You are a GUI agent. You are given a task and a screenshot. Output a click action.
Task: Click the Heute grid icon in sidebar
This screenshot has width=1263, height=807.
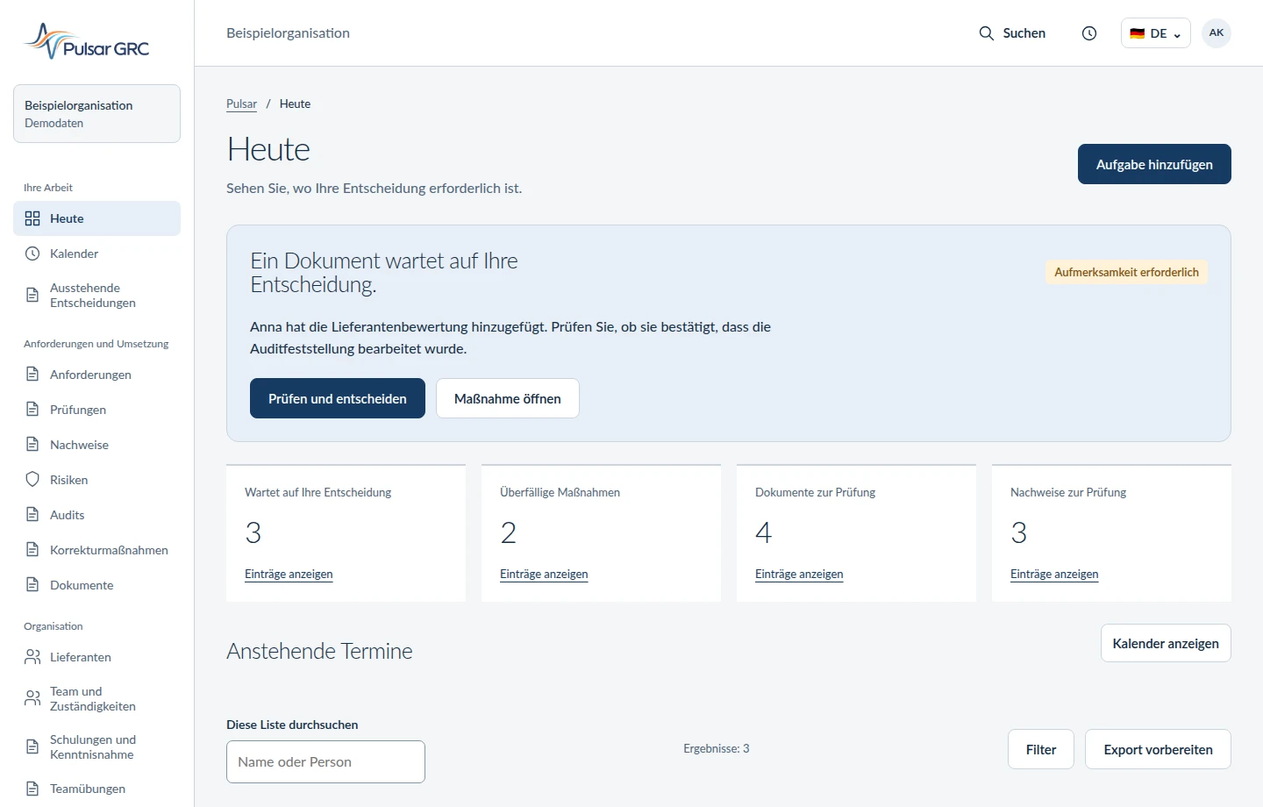[x=32, y=218]
